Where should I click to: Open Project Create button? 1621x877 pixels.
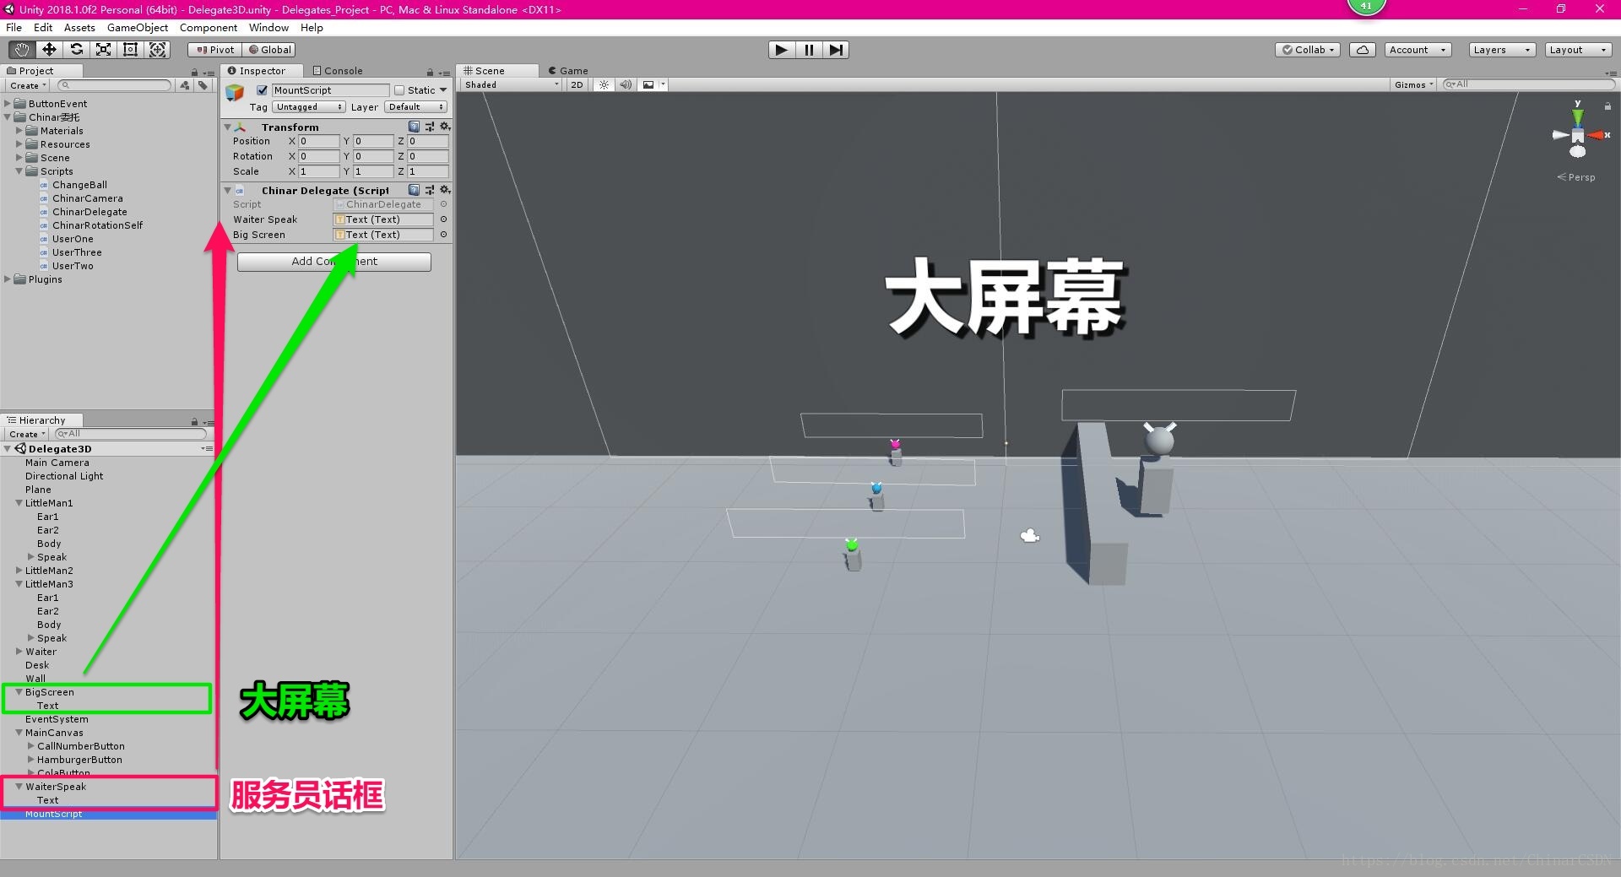[28, 85]
